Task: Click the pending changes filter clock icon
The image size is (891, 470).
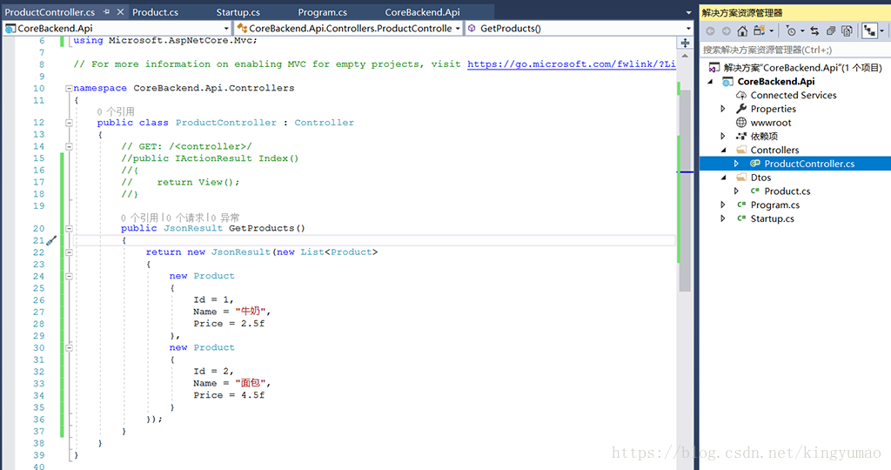Action: (790, 30)
